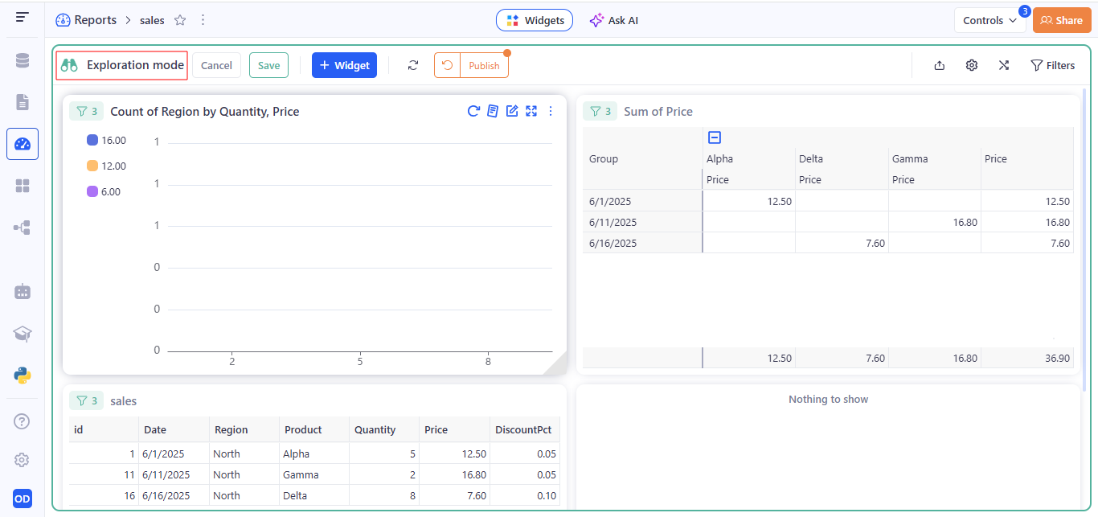This screenshot has height=517, width=1098.
Task: Publish the report
Action: [x=482, y=65]
